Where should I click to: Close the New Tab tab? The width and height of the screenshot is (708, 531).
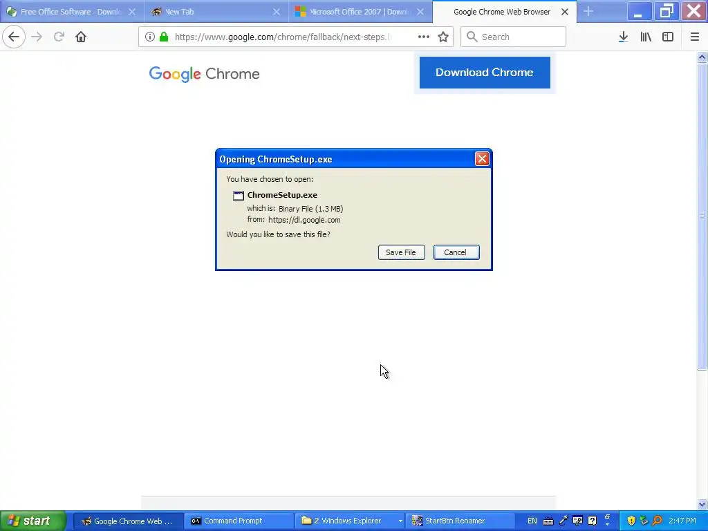(277, 12)
